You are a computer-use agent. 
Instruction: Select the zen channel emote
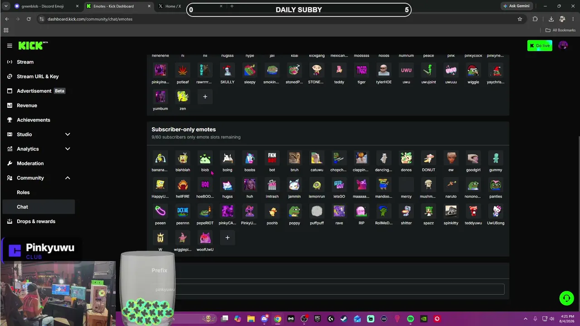(183, 96)
